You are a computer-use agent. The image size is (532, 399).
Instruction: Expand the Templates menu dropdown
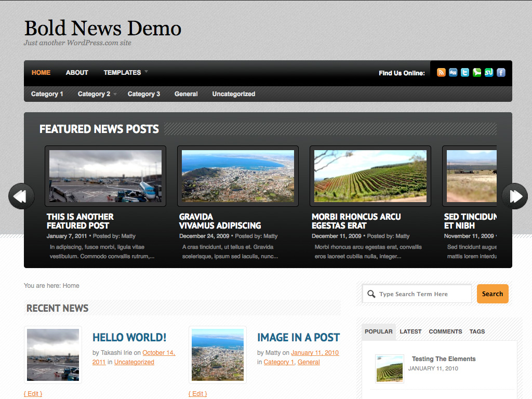[x=125, y=73]
